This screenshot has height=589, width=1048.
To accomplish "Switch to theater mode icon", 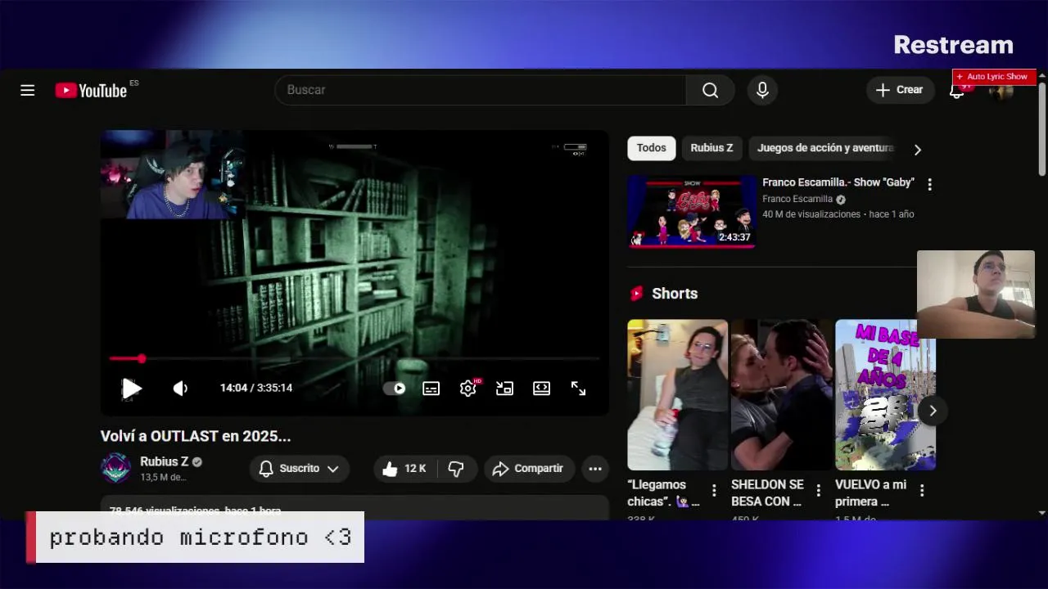I will pyautogui.click(x=542, y=389).
